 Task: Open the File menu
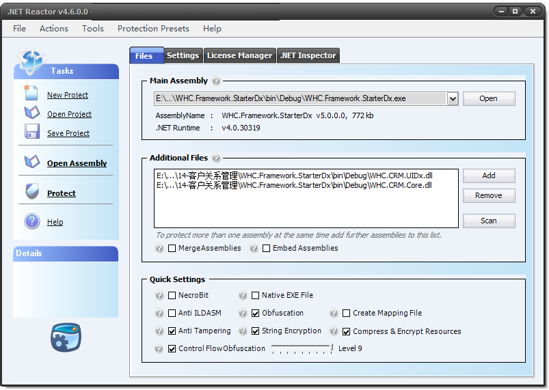point(19,29)
